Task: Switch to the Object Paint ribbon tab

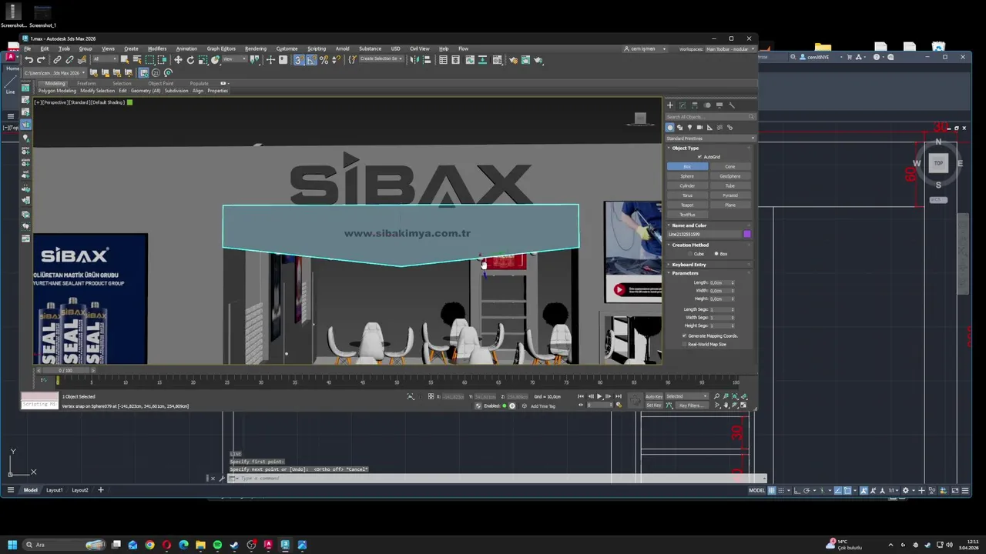Action: tap(160, 83)
